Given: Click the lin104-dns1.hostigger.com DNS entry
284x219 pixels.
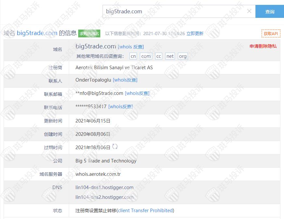Looking at the screenshot, I should (x=104, y=187).
